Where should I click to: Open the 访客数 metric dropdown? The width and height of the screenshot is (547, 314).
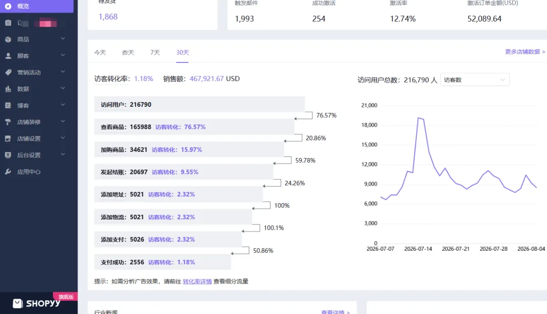(475, 80)
